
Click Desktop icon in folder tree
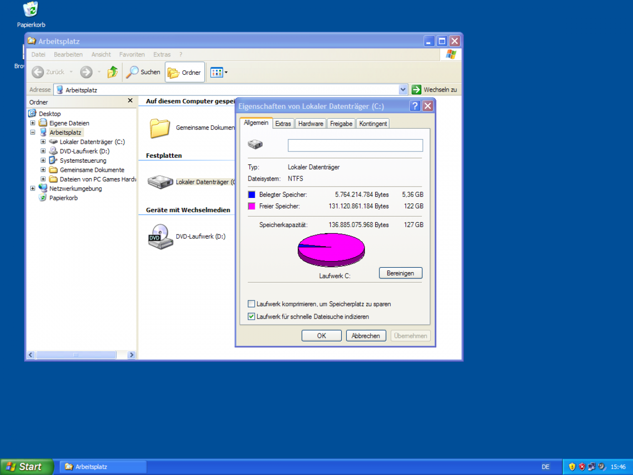pyautogui.click(x=33, y=113)
